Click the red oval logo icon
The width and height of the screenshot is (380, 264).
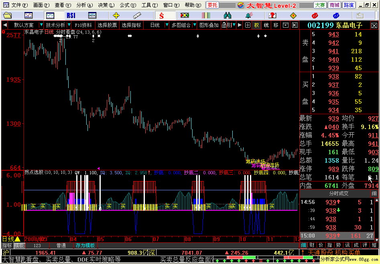point(315,16)
